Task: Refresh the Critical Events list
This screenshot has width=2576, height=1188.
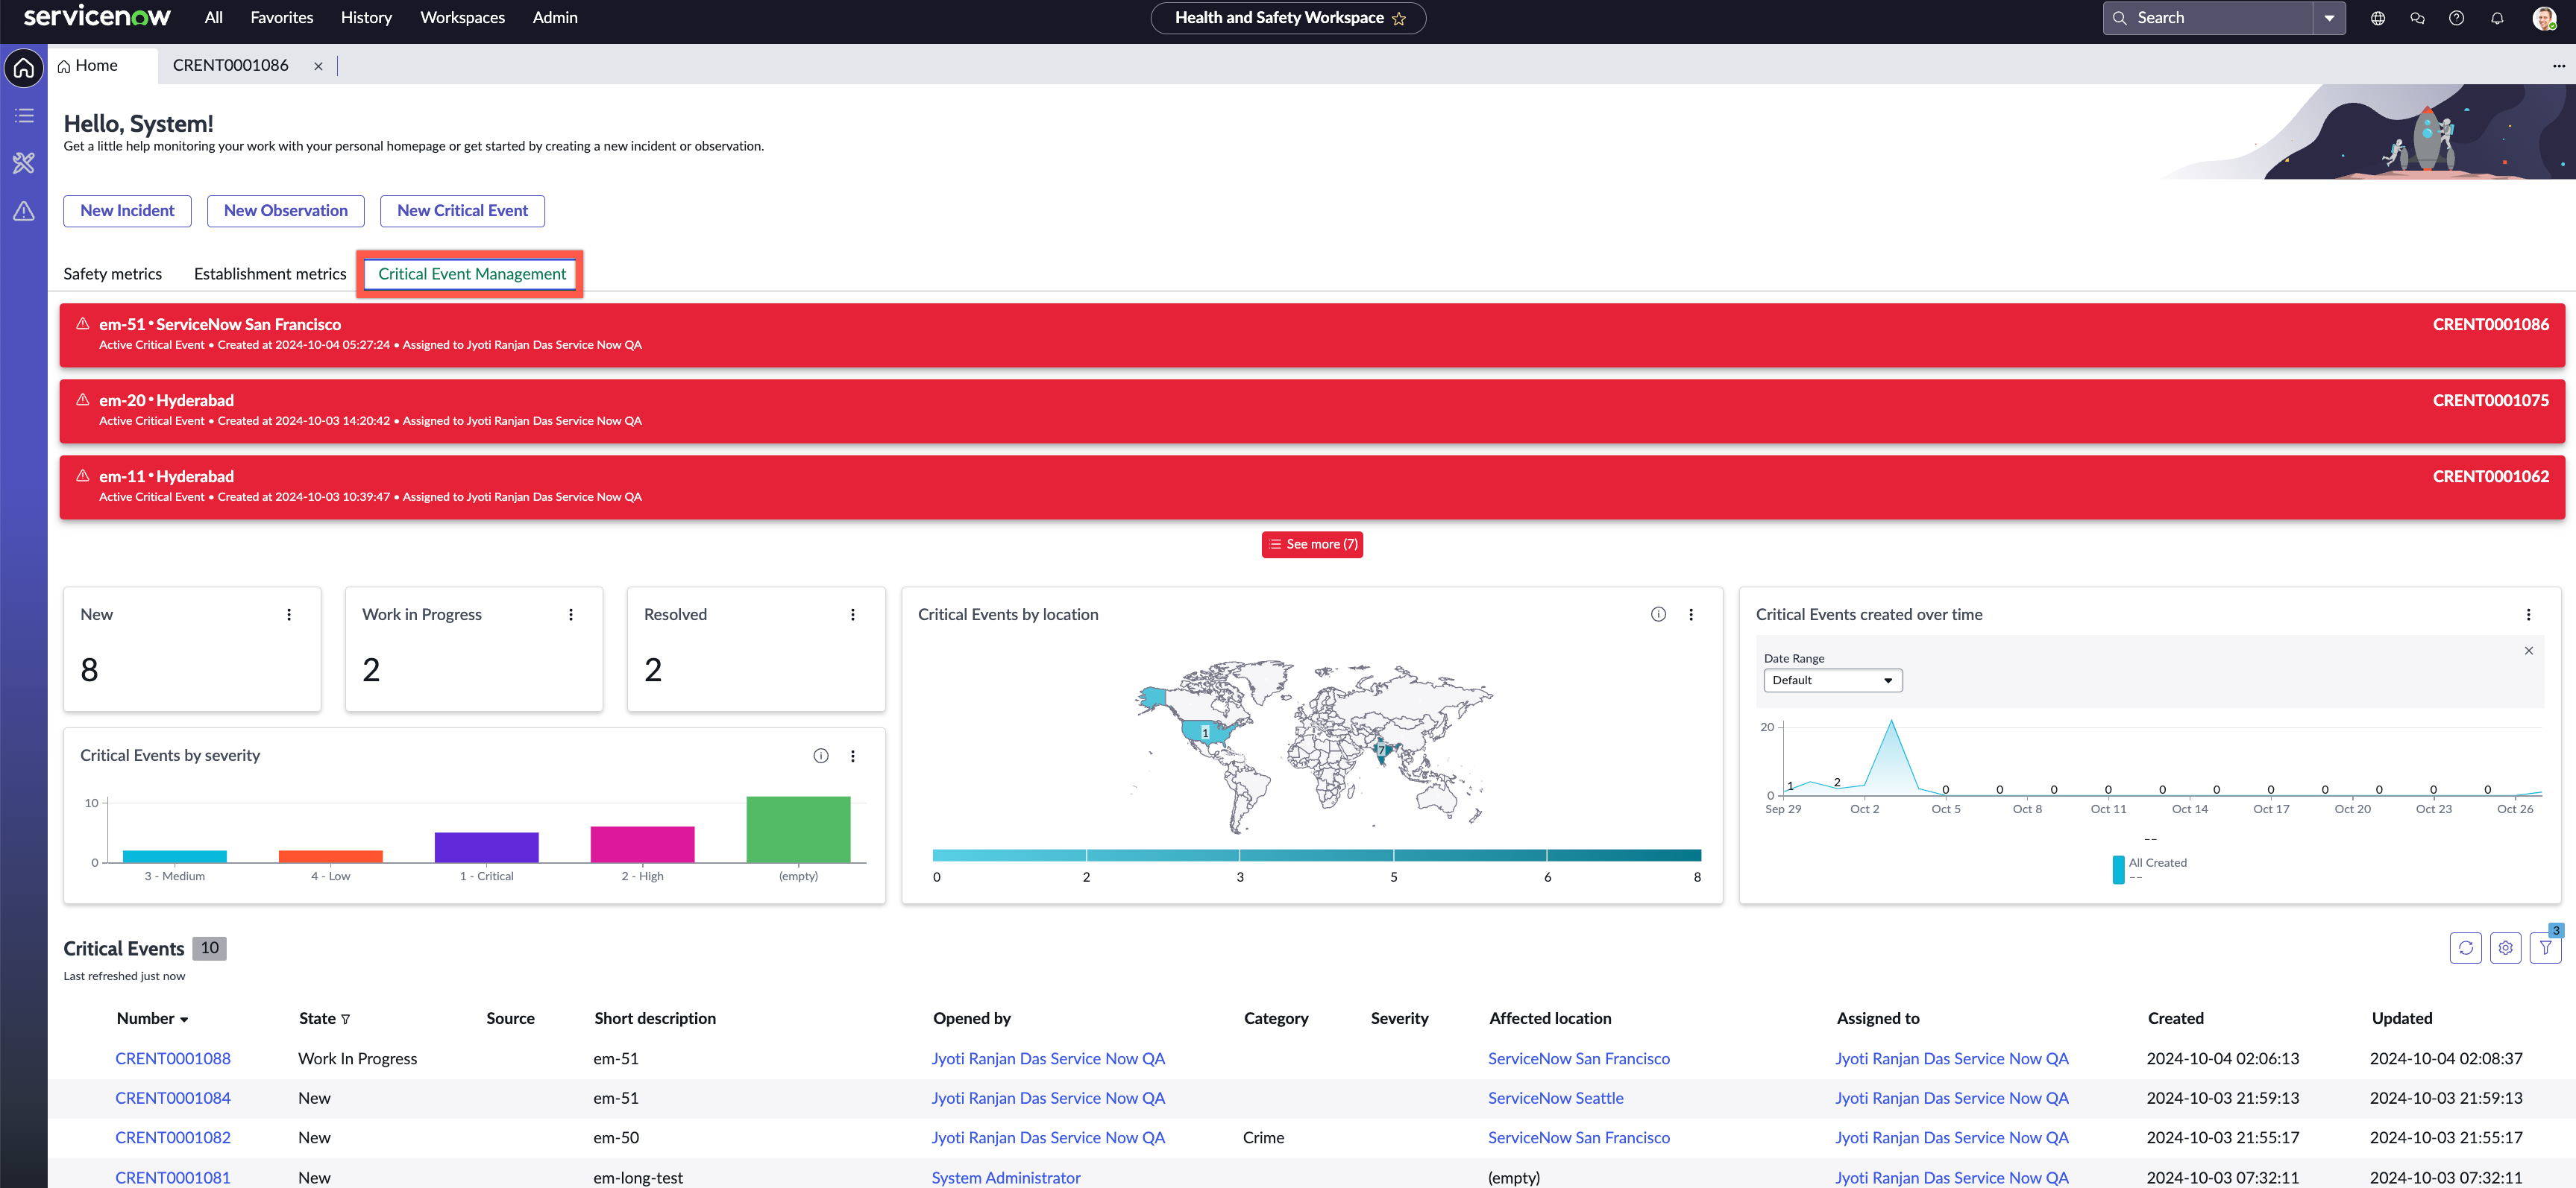Action: click(x=2466, y=947)
